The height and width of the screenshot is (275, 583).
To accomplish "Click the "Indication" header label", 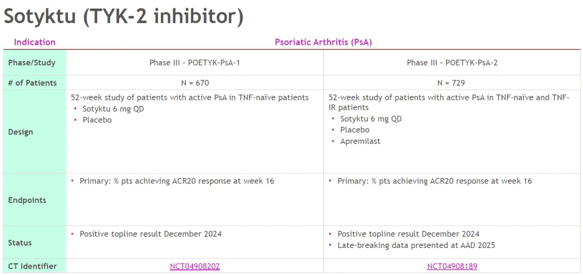I will (35, 42).
